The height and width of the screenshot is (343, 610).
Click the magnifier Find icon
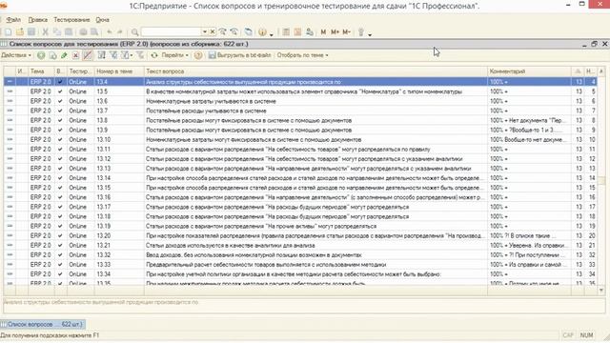pos(134,32)
